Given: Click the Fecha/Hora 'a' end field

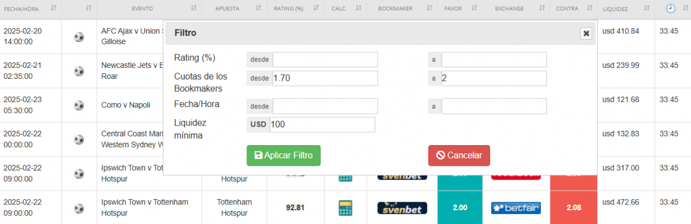Looking at the screenshot, I should [494, 106].
